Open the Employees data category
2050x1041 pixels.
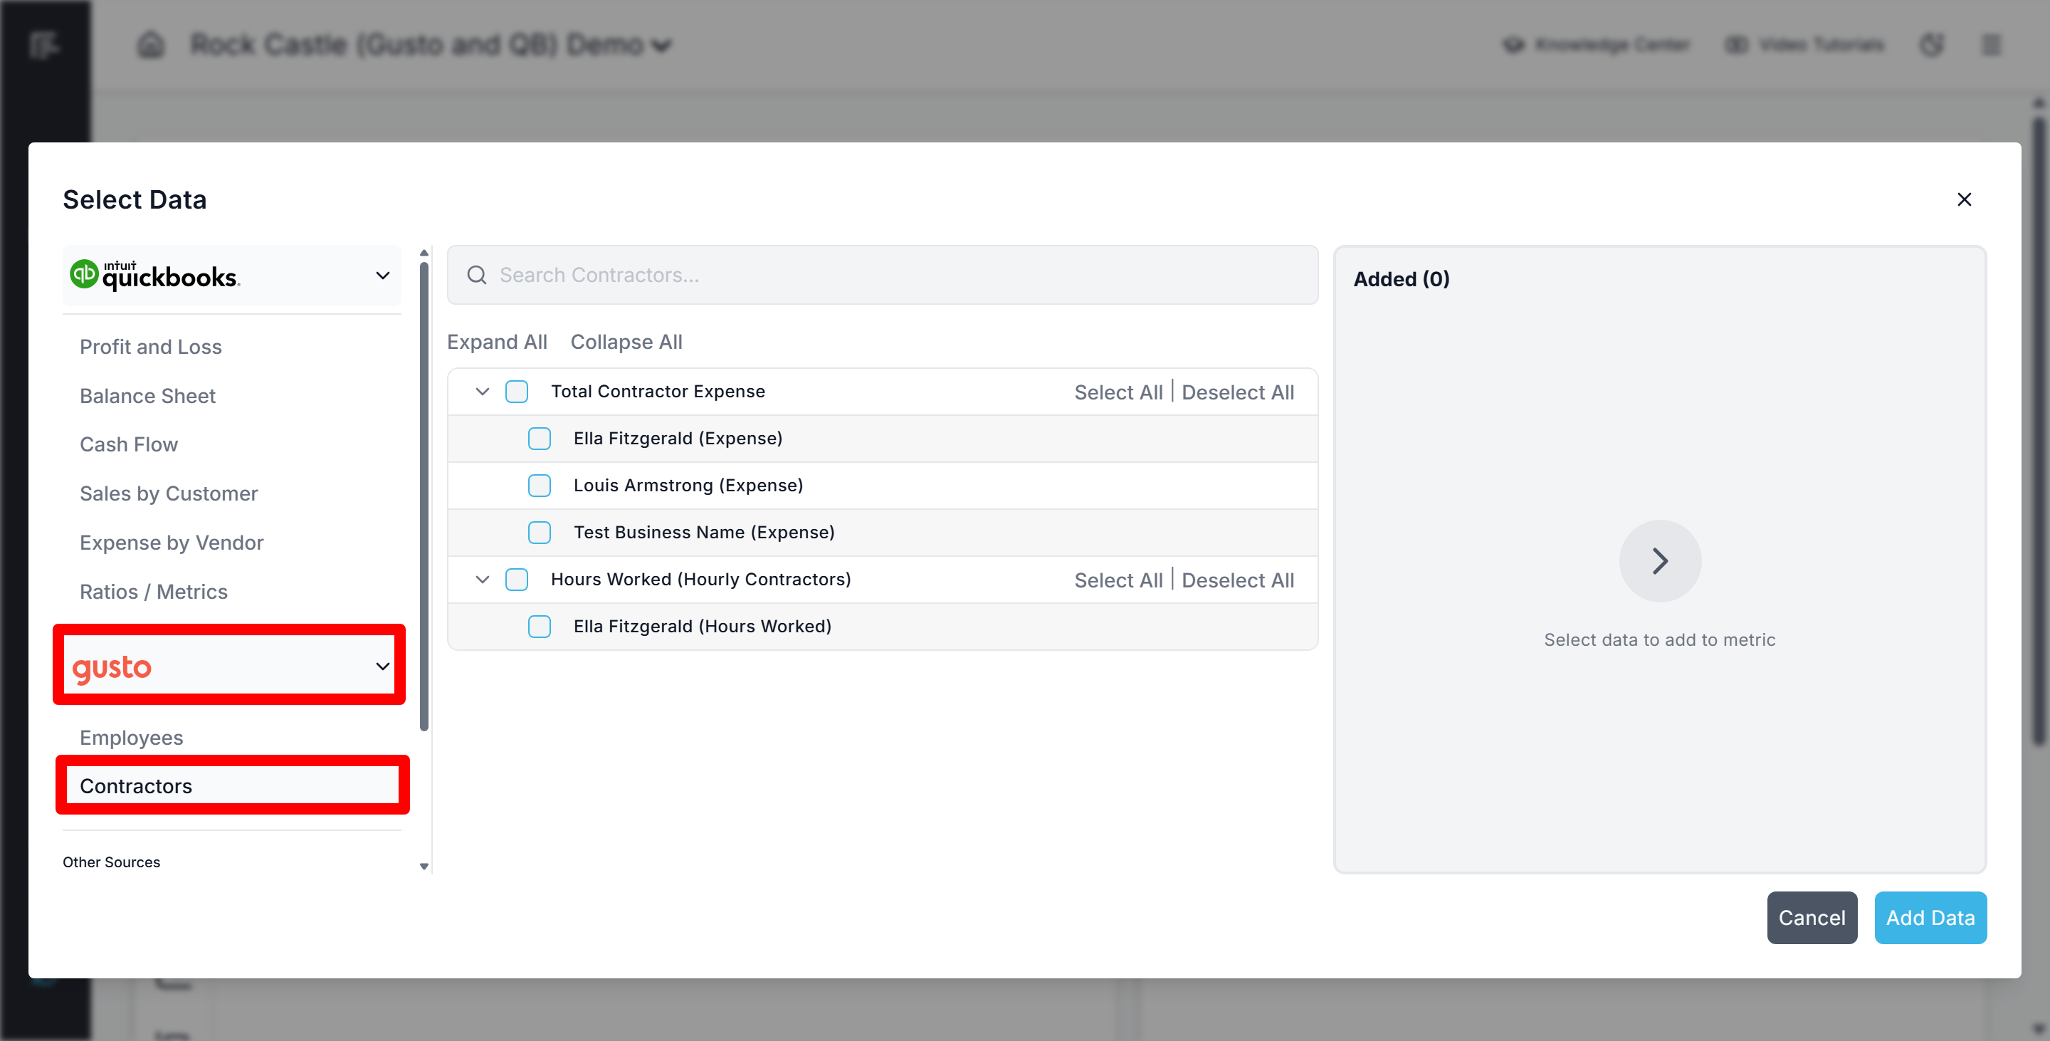131,737
